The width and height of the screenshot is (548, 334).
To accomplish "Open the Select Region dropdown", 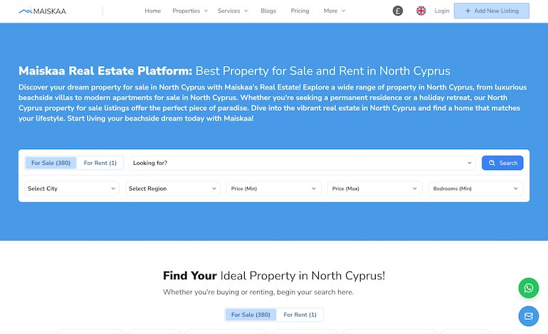I will tap(173, 188).
